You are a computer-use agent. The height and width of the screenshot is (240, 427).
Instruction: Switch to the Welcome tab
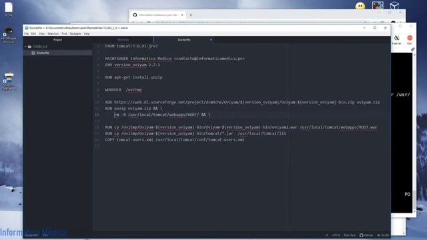pos(123,40)
